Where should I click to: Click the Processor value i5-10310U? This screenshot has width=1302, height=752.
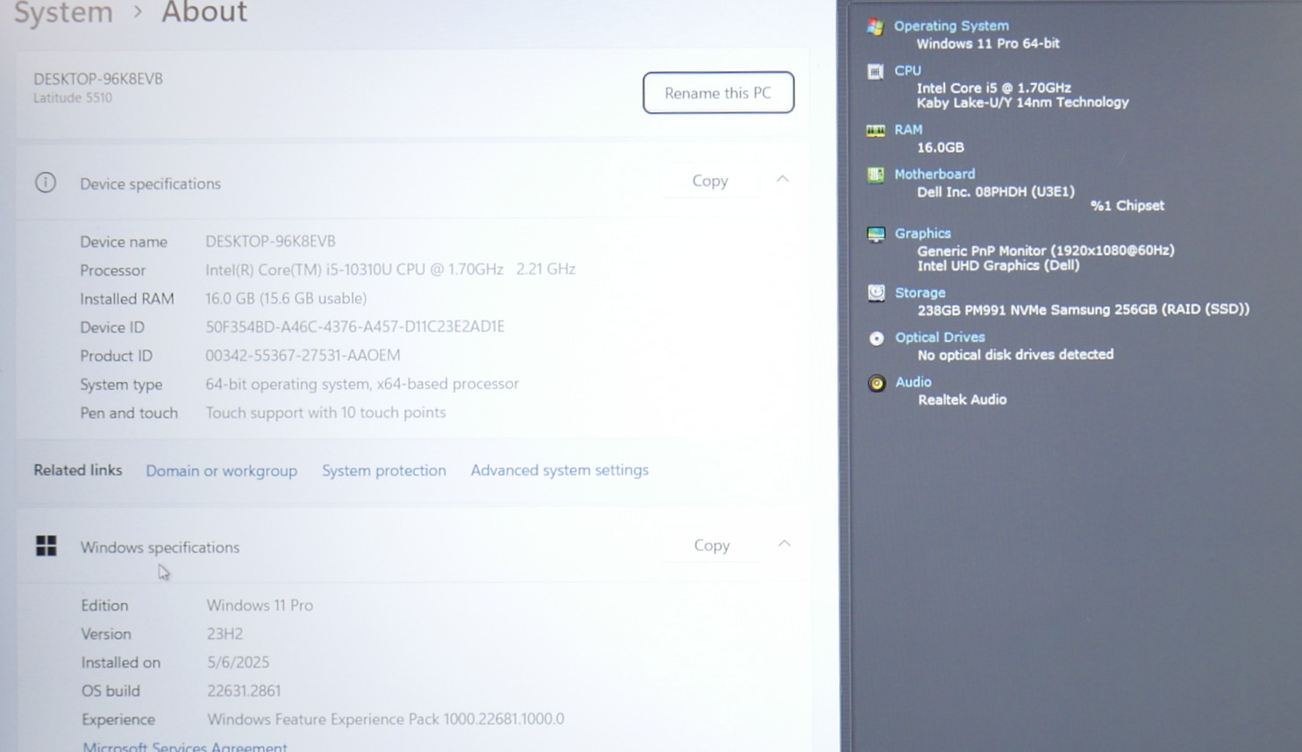point(390,269)
